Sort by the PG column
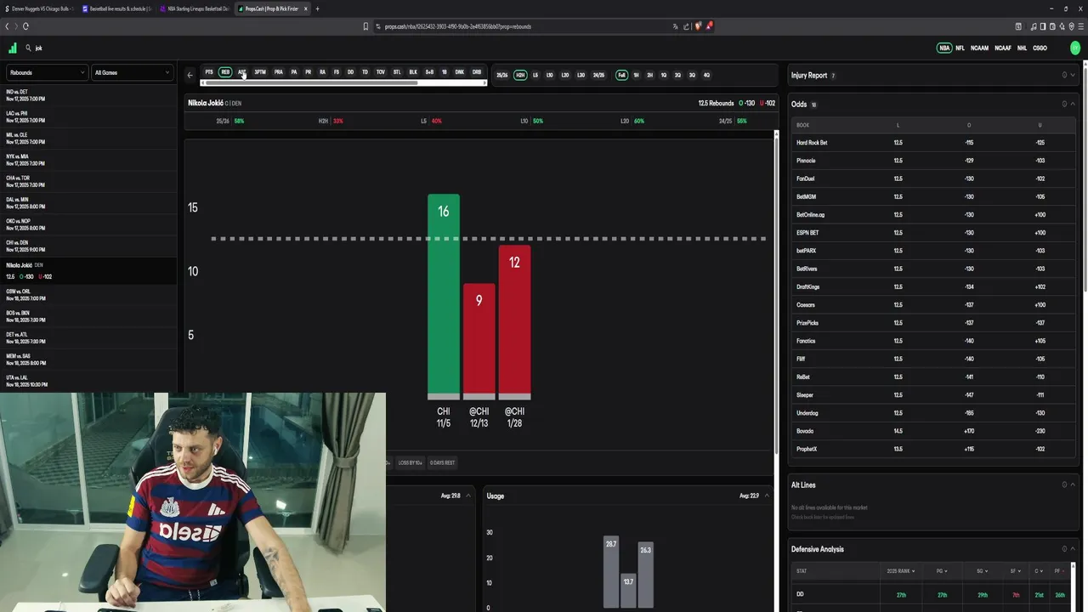 (942, 571)
